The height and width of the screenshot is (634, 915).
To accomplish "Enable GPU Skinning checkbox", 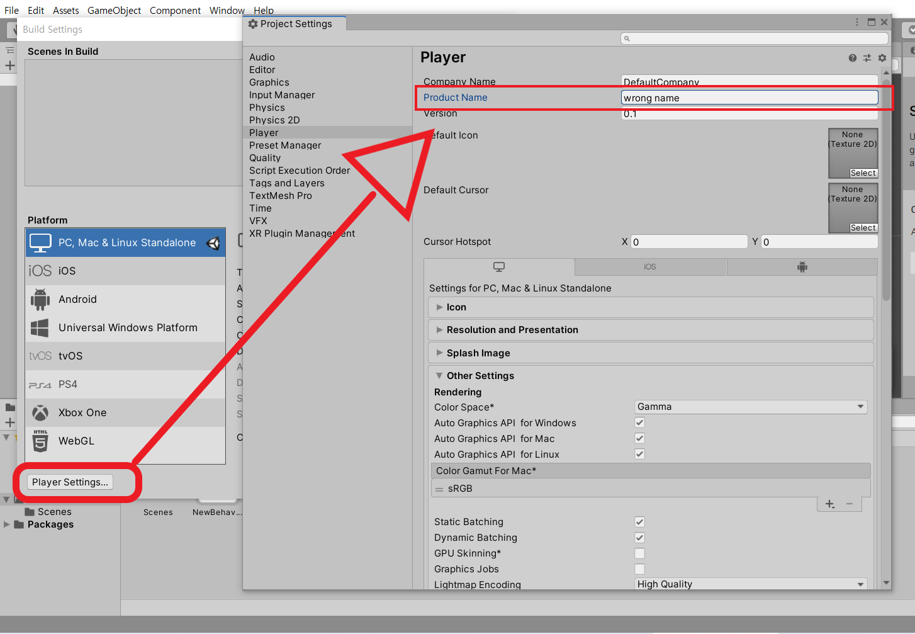I will (x=639, y=553).
